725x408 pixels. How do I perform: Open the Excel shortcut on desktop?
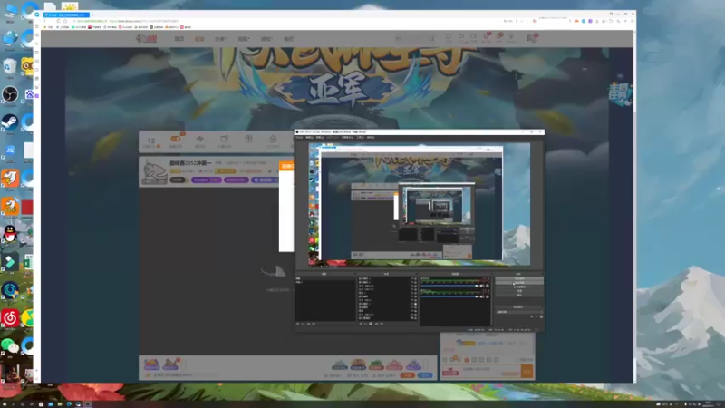29,262
